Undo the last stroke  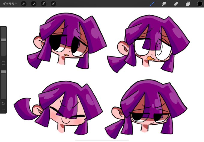[3, 103]
